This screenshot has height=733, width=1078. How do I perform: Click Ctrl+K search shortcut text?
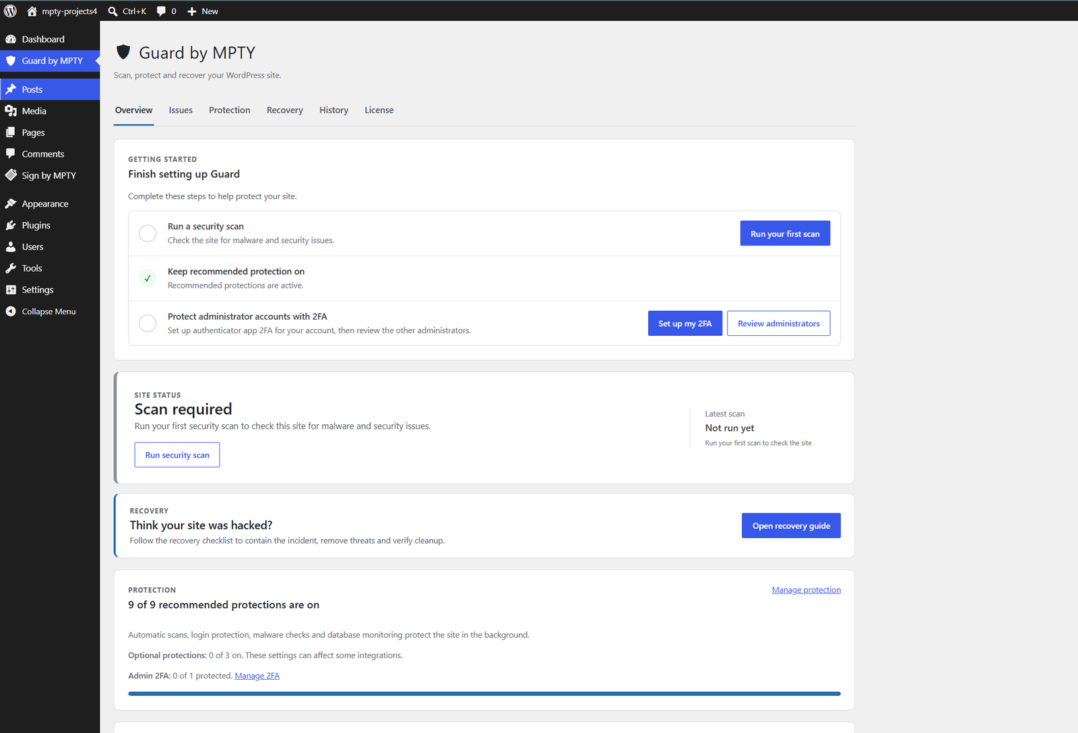pos(134,11)
